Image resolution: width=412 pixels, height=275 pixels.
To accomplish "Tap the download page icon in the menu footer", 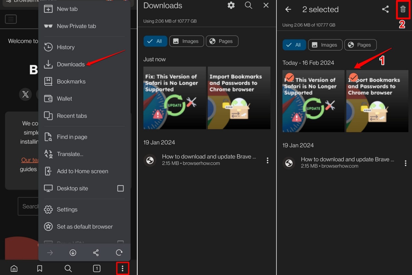I will (x=73, y=252).
